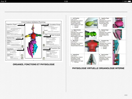Tap the 'Pumped Flow' label box
132x99 pixels.
[x=44, y=24]
